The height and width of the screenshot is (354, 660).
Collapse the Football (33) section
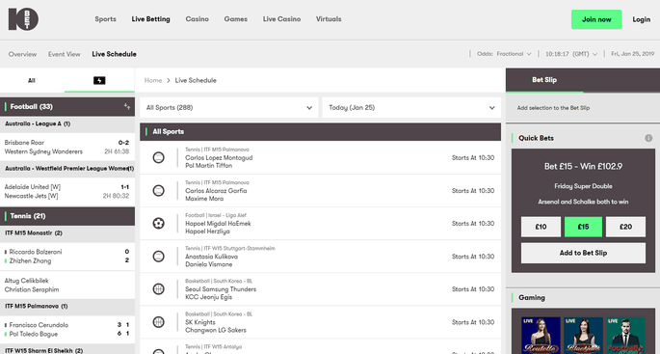[67, 107]
